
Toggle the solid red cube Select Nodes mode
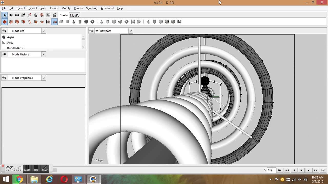click(x=5, y=22)
